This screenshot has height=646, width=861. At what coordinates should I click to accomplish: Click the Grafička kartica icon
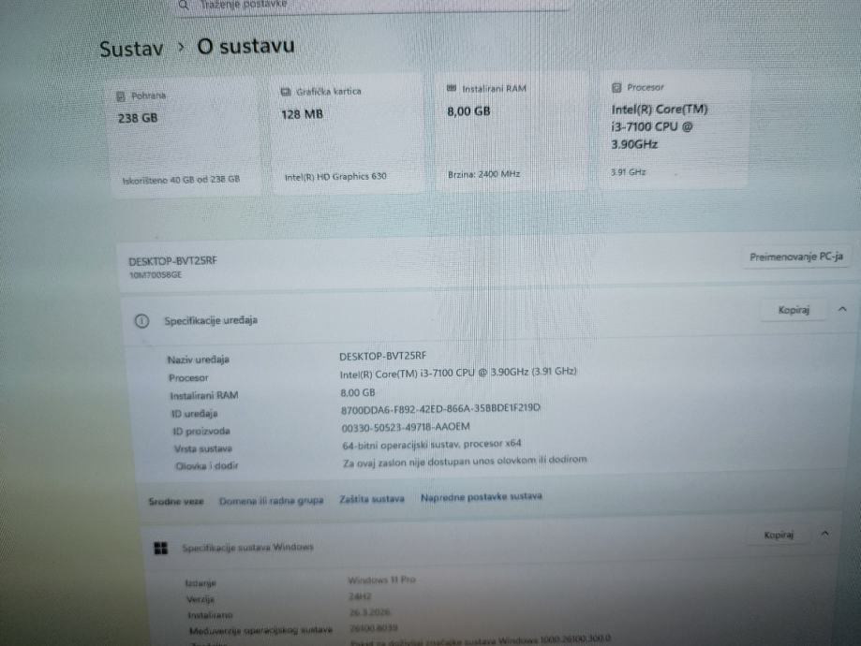286,92
